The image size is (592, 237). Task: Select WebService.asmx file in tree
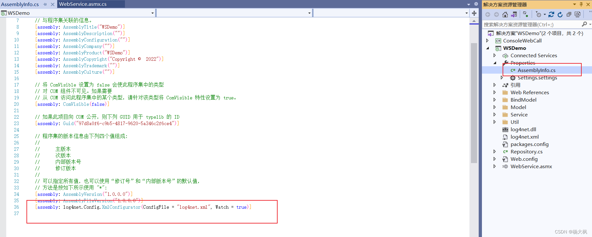[x=531, y=166]
